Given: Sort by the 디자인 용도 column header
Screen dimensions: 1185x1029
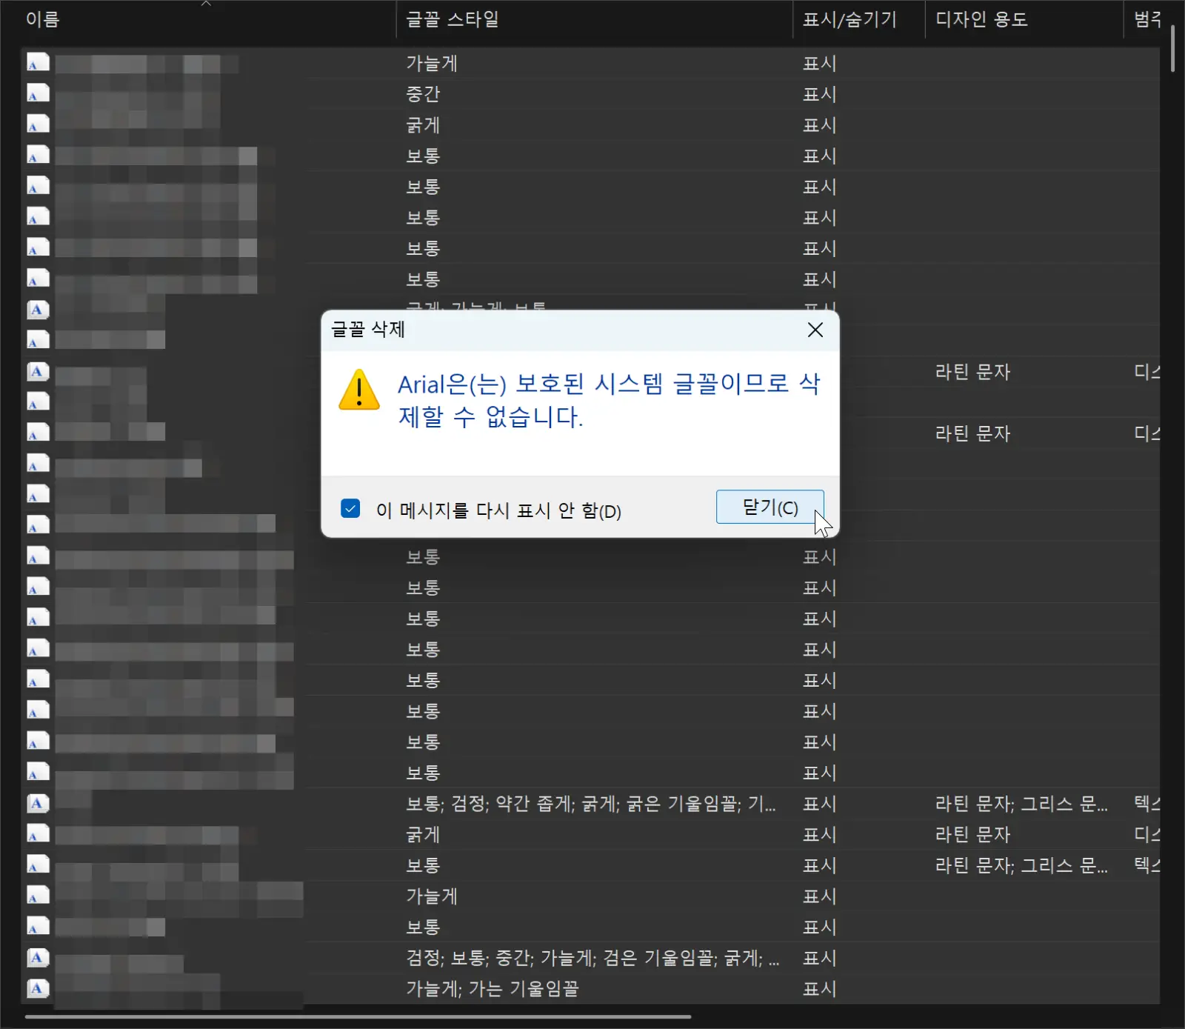Looking at the screenshot, I should 981,19.
